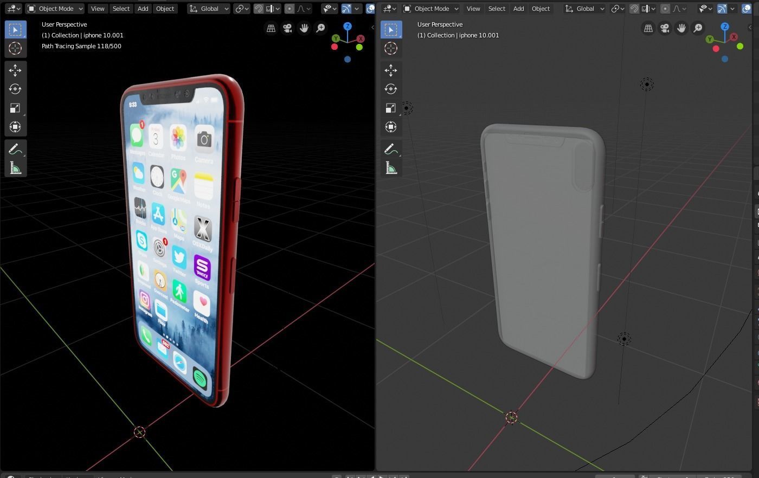
Task: Click blue Z axis on left navigation gizmo
Action: click(x=348, y=26)
